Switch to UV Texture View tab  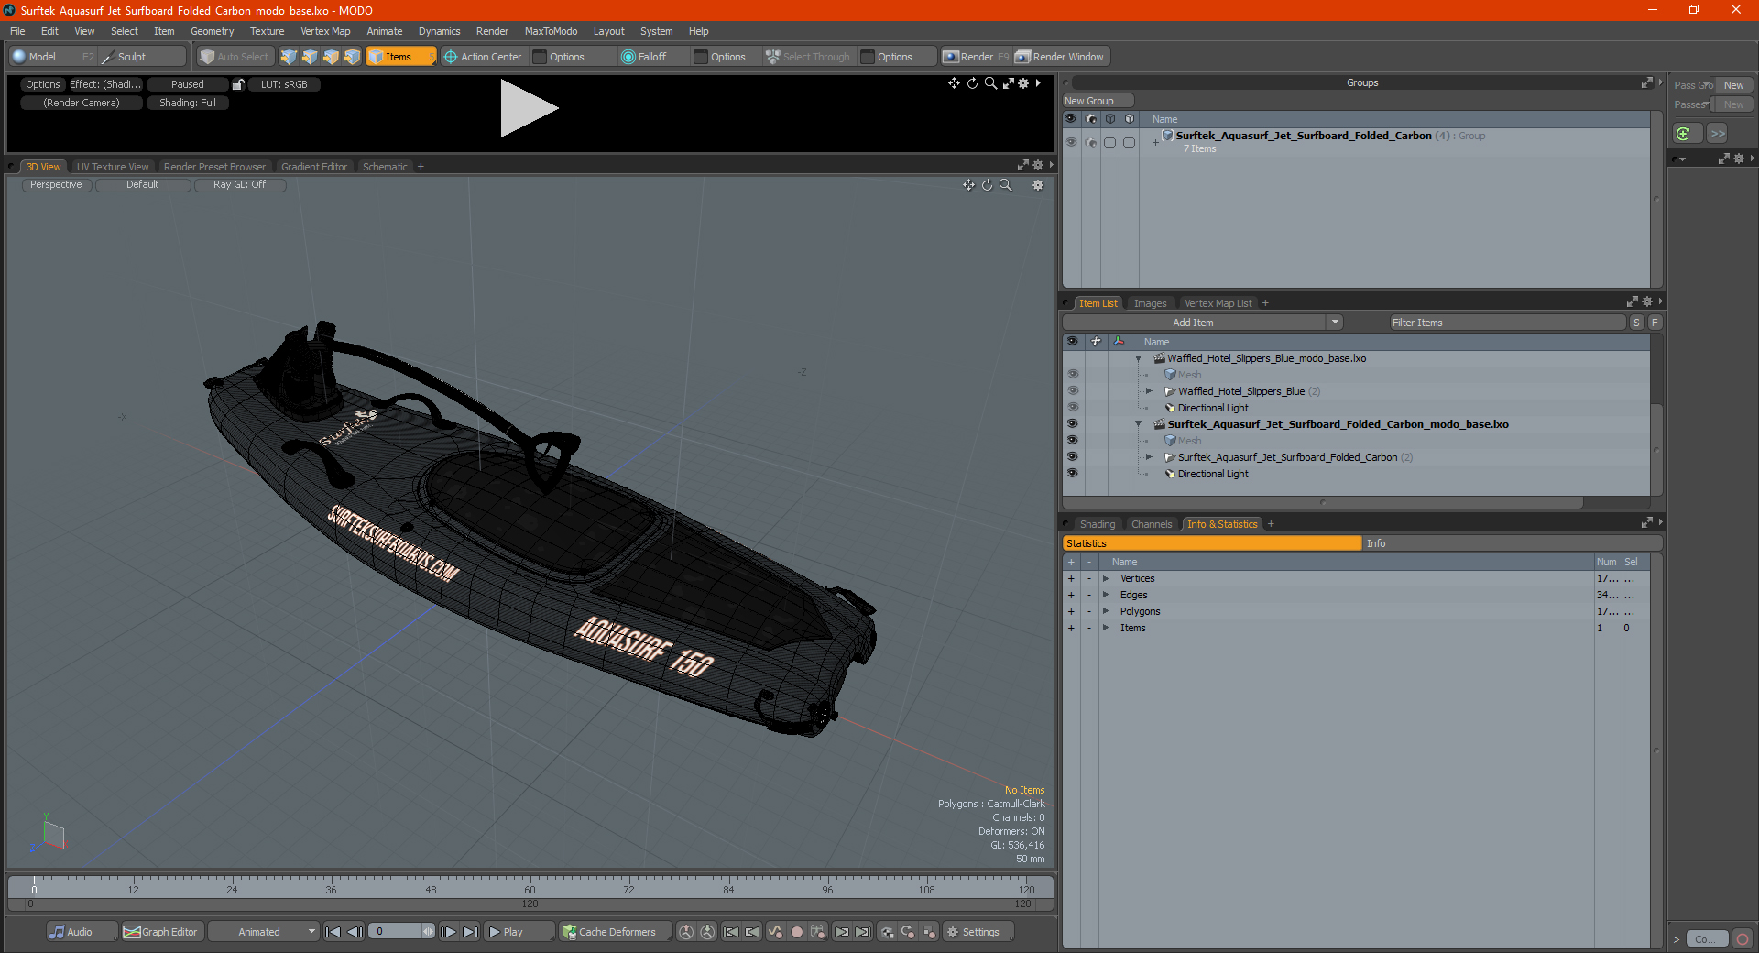[113, 167]
